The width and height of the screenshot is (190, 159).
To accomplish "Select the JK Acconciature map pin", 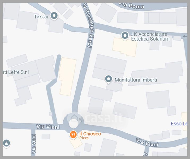I will [125, 36].
